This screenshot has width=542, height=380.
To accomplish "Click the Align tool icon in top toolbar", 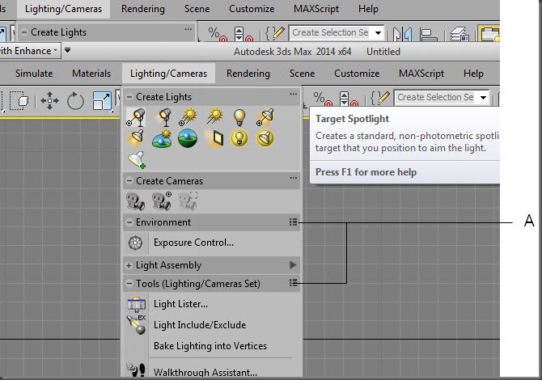I will [x=428, y=35].
